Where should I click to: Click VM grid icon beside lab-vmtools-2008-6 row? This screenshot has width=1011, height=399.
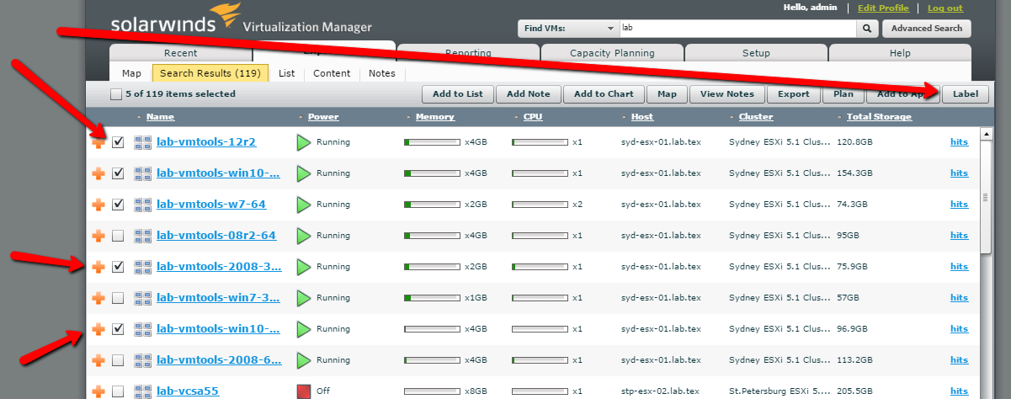tap(142, 360)
